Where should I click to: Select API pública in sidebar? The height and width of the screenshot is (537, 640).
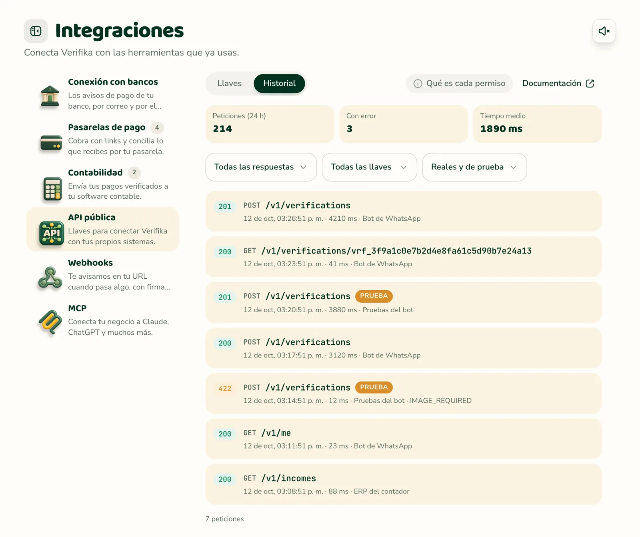coord(103,230)
